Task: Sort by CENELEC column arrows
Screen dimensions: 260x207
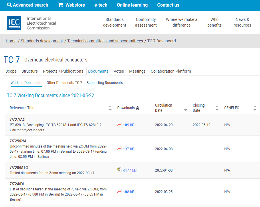Action: [x=255, y=108]
